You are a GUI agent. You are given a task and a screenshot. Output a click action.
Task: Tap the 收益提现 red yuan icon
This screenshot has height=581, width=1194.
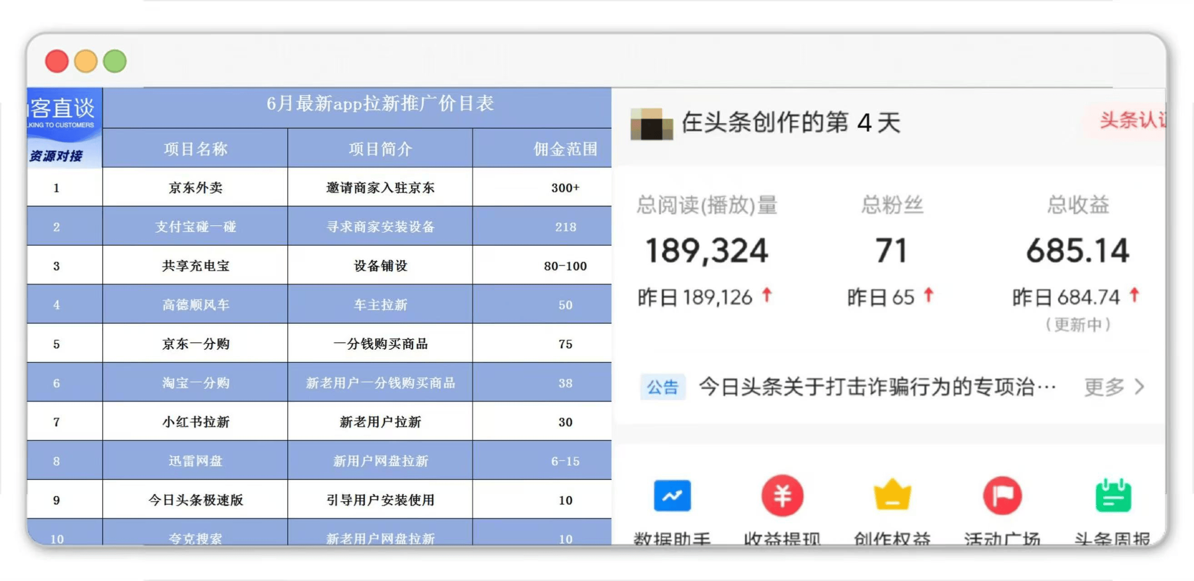click(782, 496)
